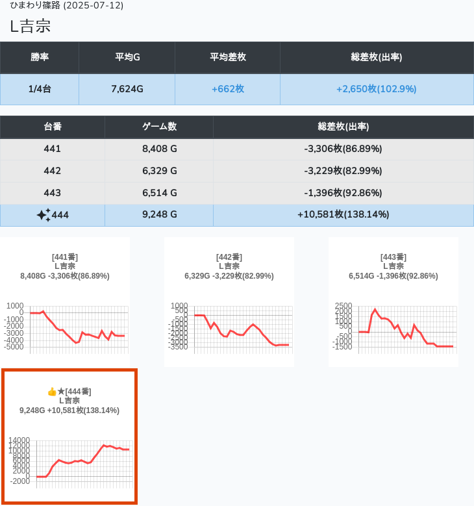Click the L吉宗 page heading
This screenshot has height=506, width=474.
(x=31, y=27)
